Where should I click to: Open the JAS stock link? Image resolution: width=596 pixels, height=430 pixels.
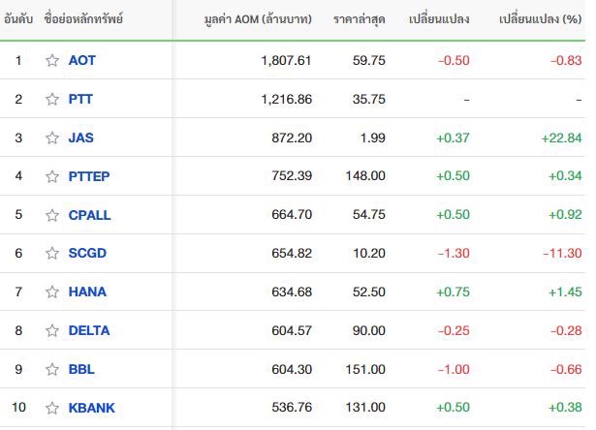(x=80, y=138)
